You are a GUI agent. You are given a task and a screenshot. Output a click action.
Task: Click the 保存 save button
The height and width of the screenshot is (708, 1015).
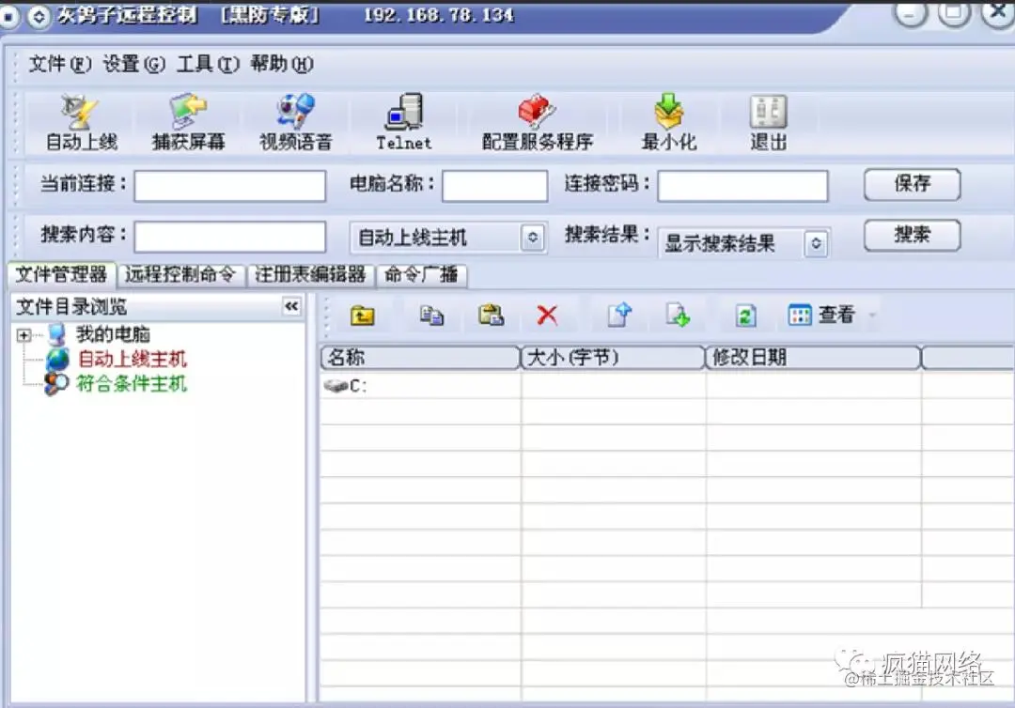tap(911, 185)
